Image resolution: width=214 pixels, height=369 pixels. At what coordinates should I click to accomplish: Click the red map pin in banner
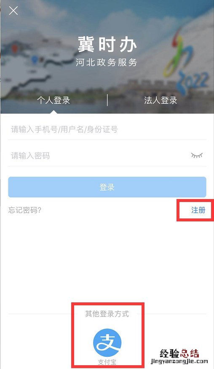[15, 47]
